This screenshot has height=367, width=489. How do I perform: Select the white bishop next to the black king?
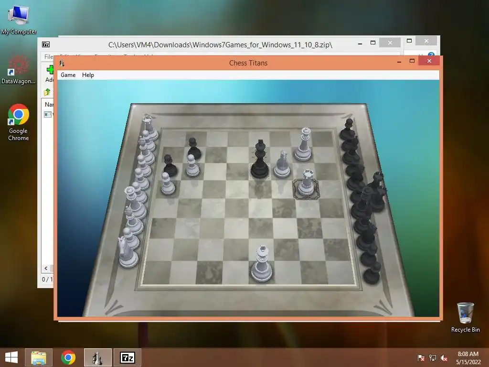point(282,164)
